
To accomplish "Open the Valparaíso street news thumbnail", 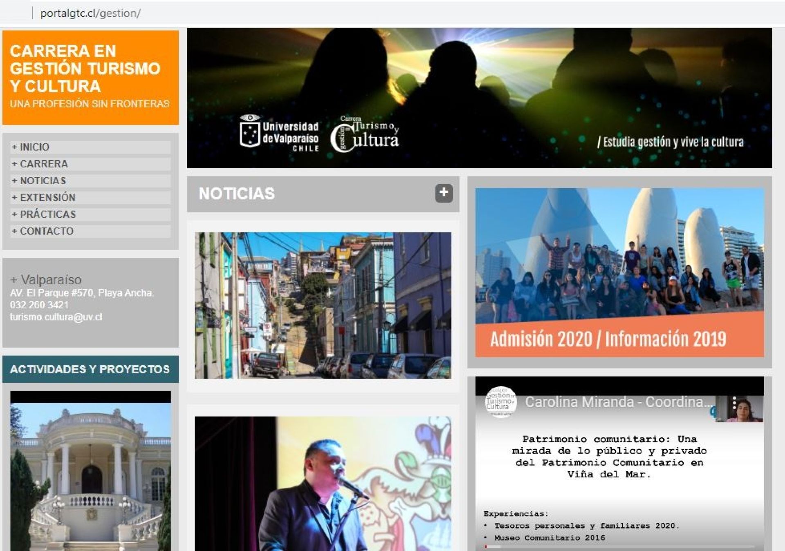I will tap(323, 305).
